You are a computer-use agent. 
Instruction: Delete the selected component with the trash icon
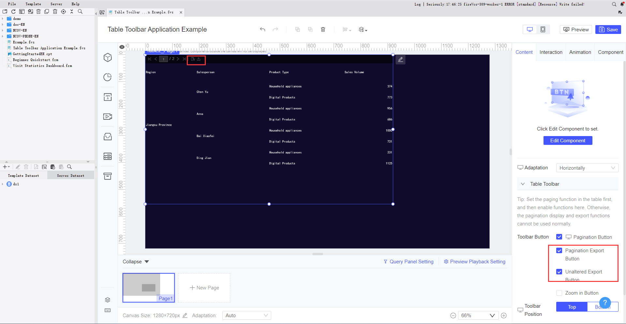pos(323,29)
